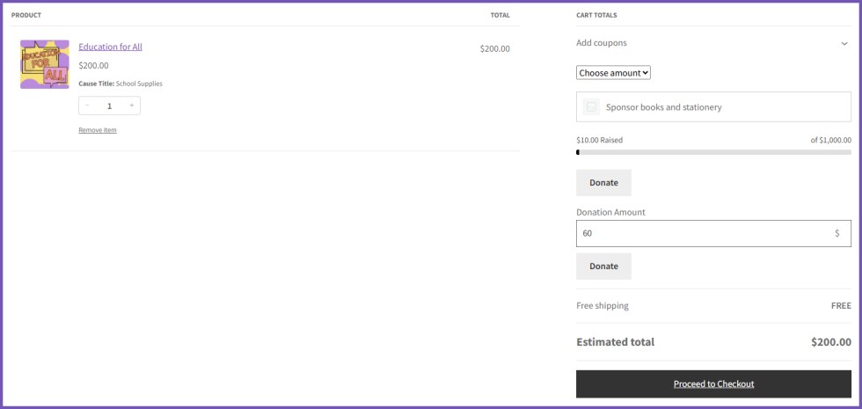This screenshot has width=862, height=409.
Task: Click the TOTAL column header
Action: coord(500,15)
